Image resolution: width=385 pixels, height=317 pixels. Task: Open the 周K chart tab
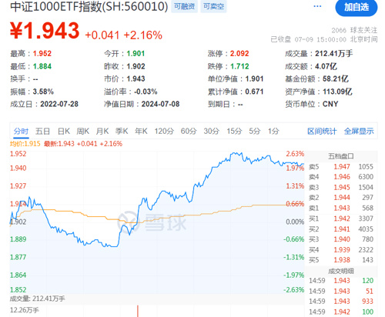pyautogui.click(x=82, y=132)
